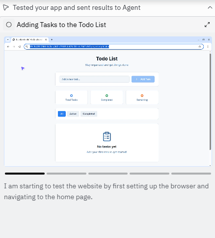Open the browser three-dot menu
This screenshot has width=215, height=238.
[208, 47]
